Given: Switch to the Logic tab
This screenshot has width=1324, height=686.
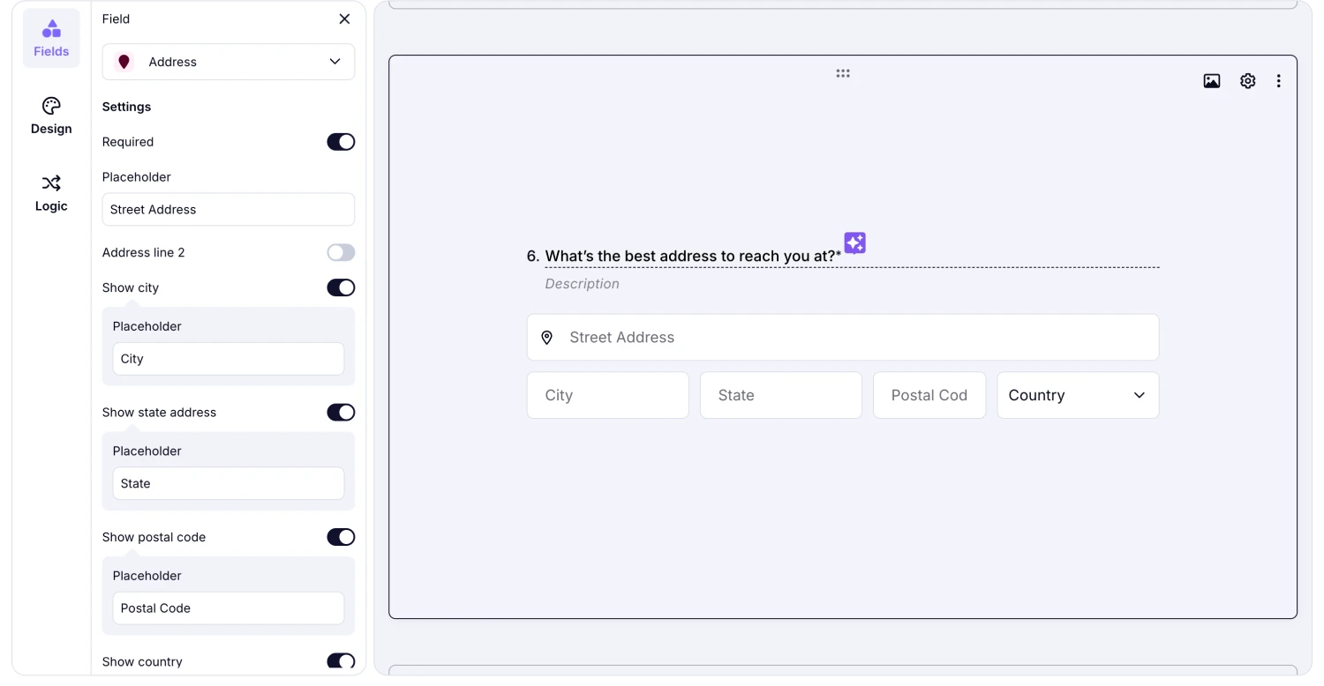Looking at the screenshot, I should [50, 193].
